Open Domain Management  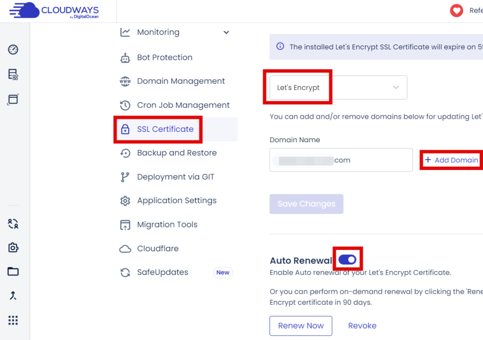coord(181,81)
